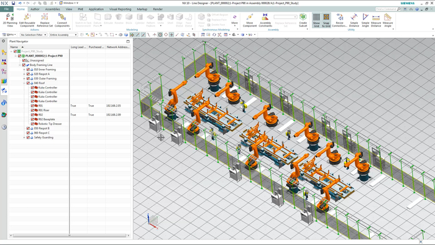Open the History clock icon in sidebar

[x=4, y=127]
